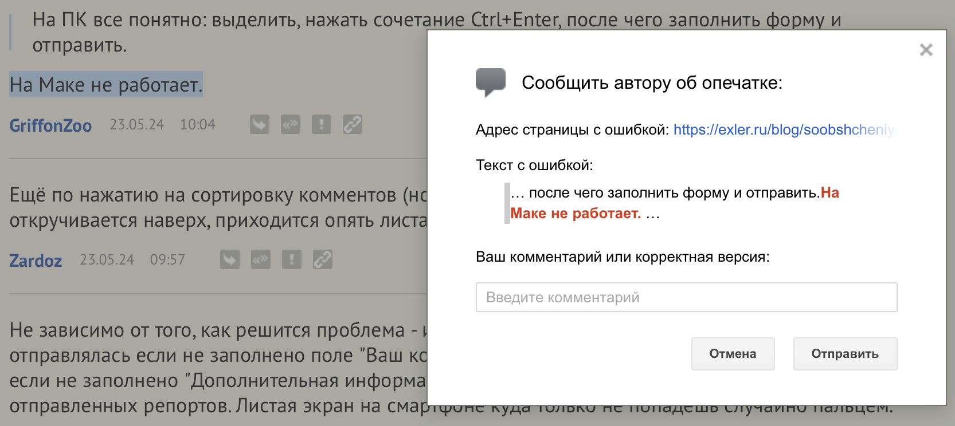Click speech bubble icon in typo dialog
The height and width of the screenshot is (426, 955).
click(491, 82)
